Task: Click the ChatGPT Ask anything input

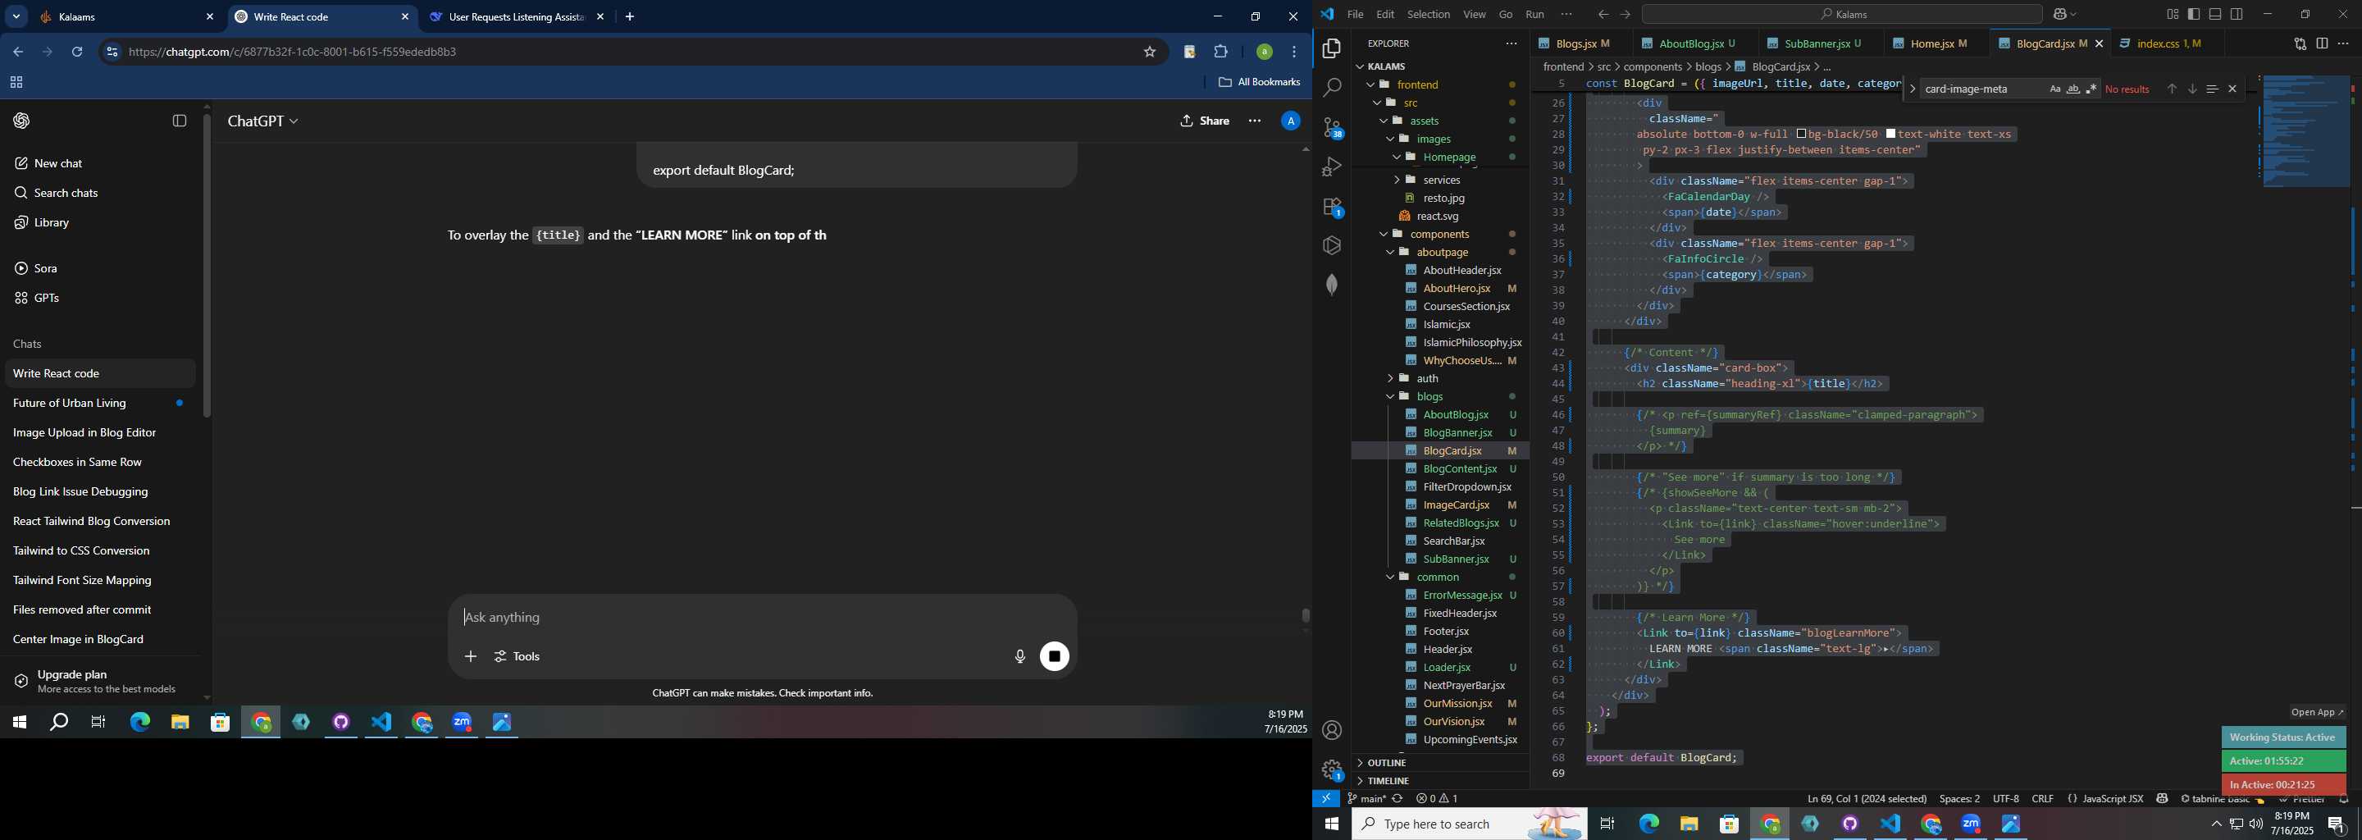Action: click(x=761, y=618)
